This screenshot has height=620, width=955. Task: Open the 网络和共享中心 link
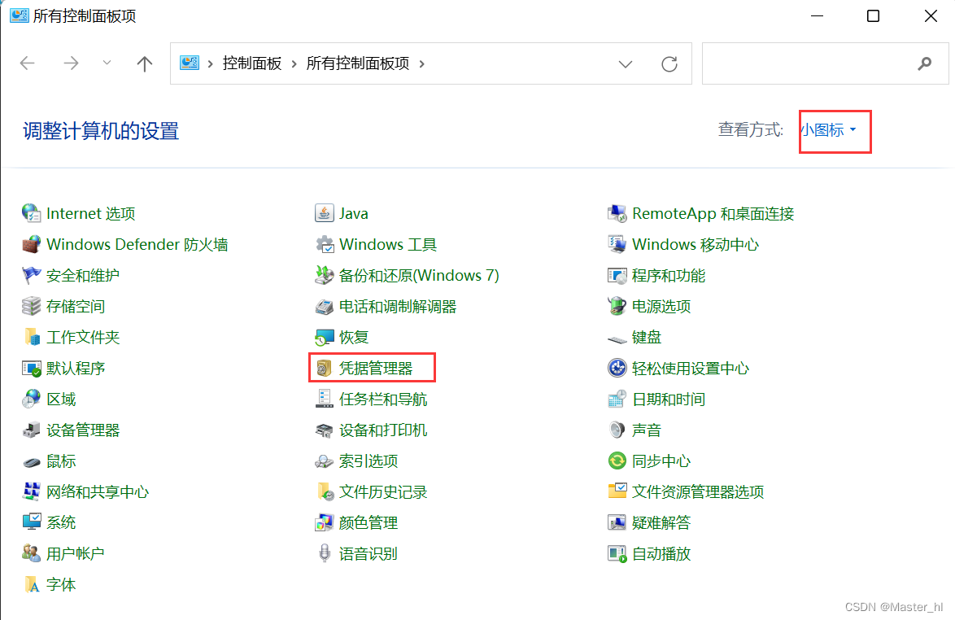pyautogui.click(x=98, y=491)
